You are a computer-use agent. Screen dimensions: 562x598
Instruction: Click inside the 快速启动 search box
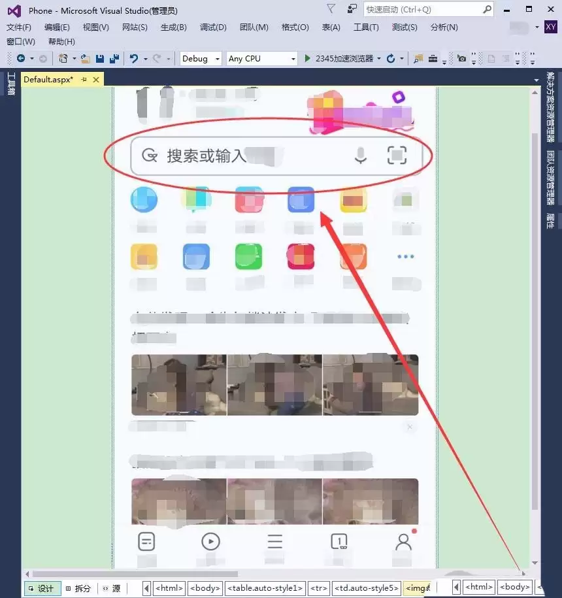coord(425,10)
